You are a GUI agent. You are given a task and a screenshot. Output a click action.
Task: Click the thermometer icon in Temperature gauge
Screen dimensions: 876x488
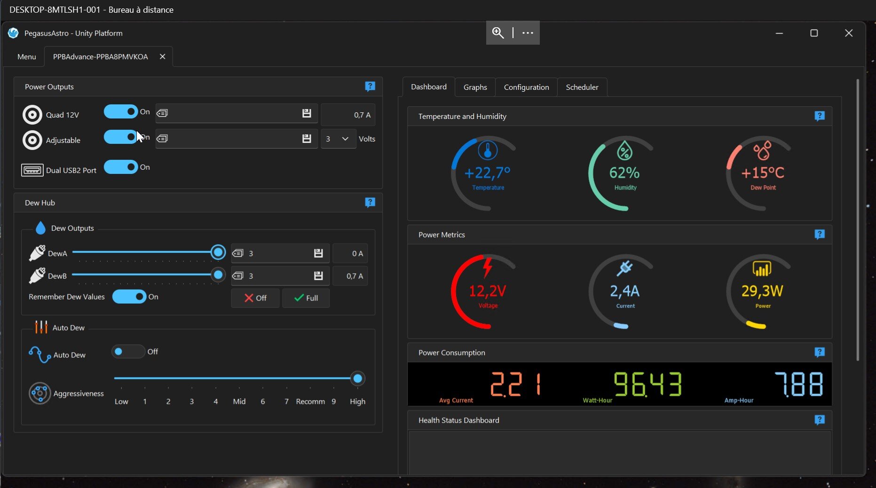[x=488, y=150]
